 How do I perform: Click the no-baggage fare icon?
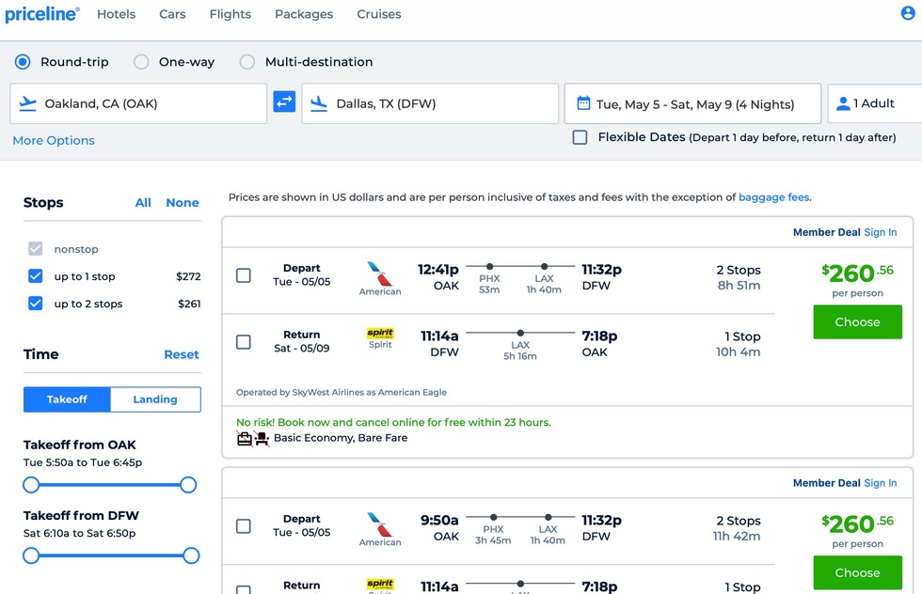[x=245, y=438]
